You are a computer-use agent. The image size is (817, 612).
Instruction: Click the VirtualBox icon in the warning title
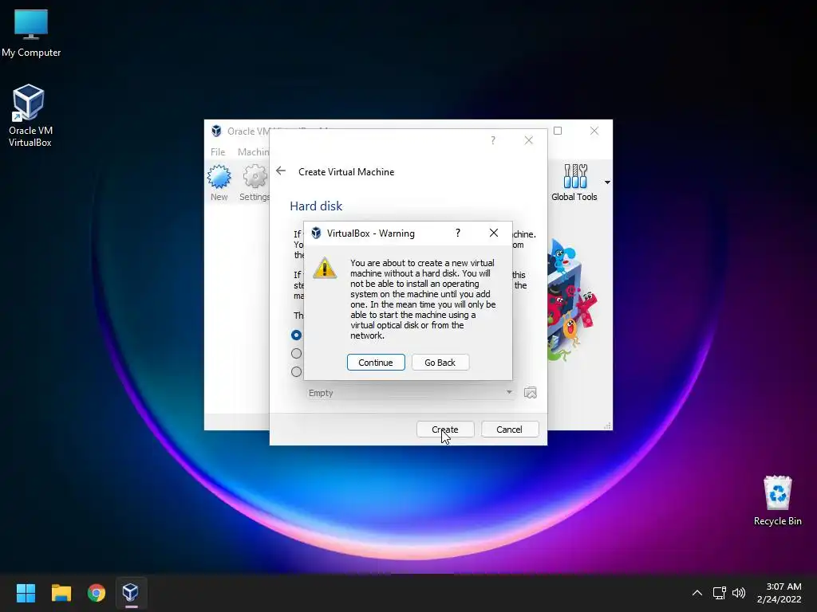click(316, 233)
